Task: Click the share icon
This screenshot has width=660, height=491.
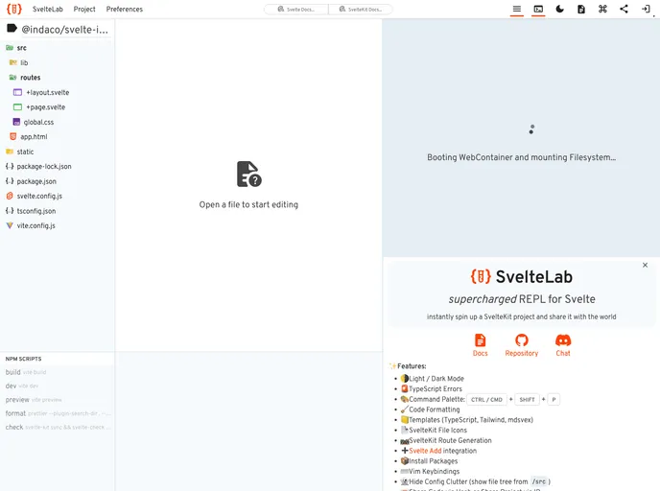Action: click(x=625, y=9)
